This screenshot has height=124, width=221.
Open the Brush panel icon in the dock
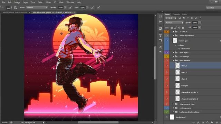click(x=160, y=35)
